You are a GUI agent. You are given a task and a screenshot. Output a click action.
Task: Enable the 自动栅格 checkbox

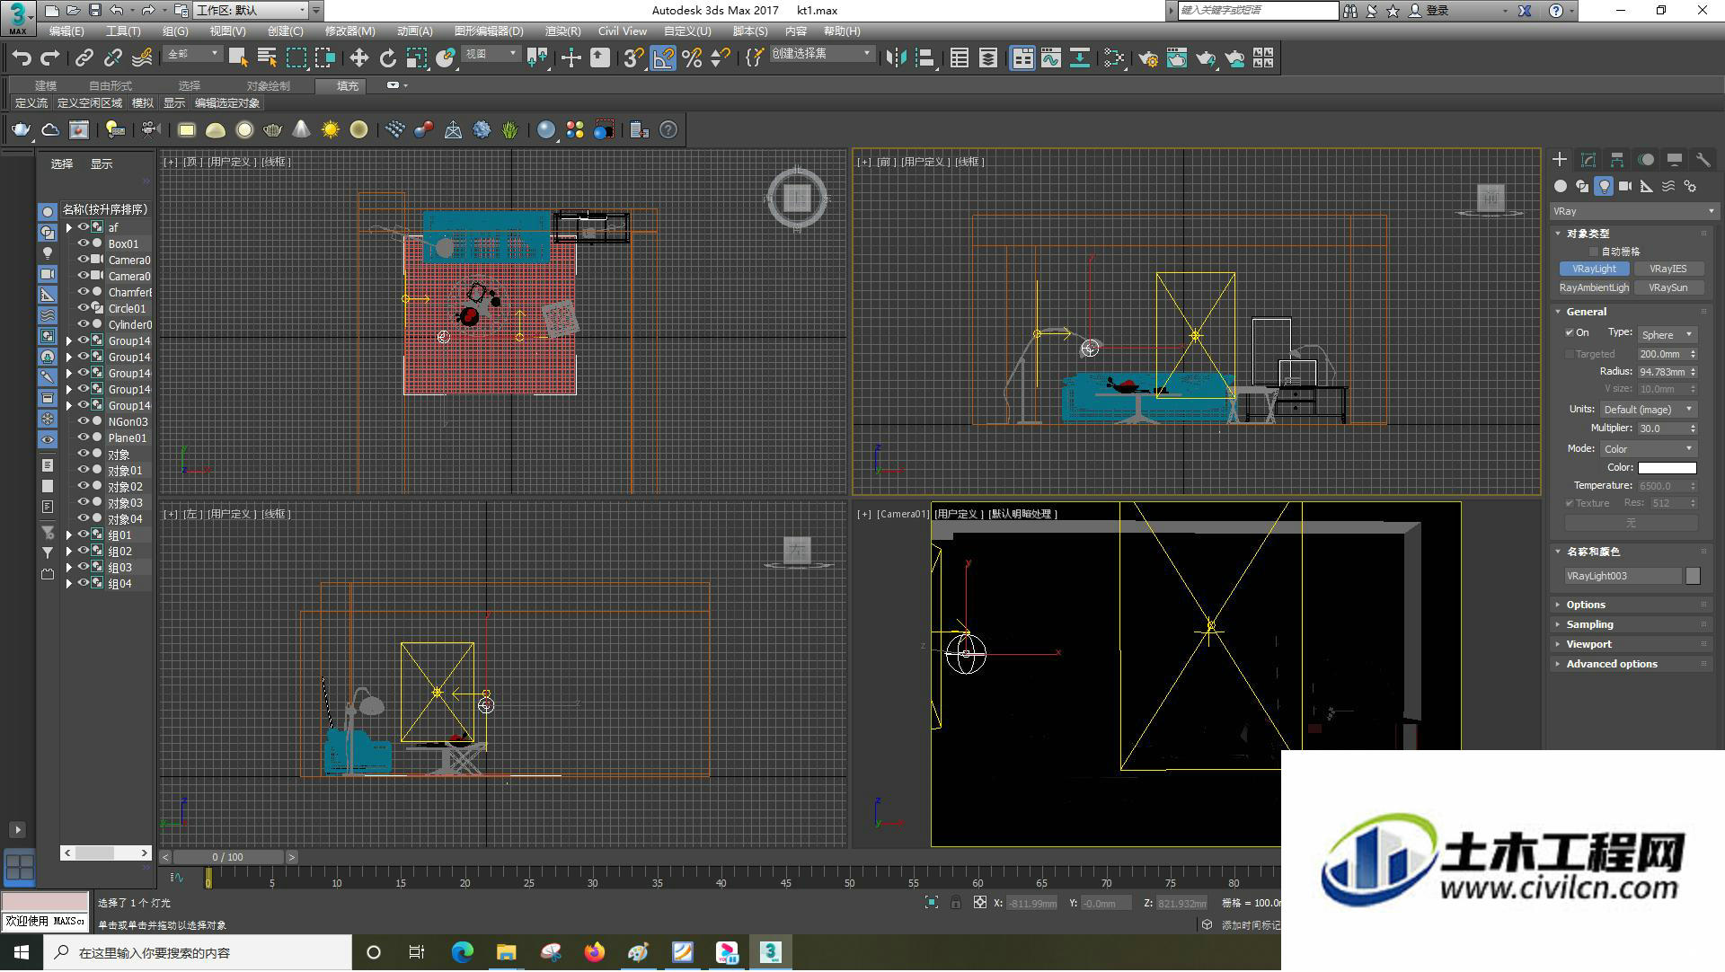point(1594,252)
